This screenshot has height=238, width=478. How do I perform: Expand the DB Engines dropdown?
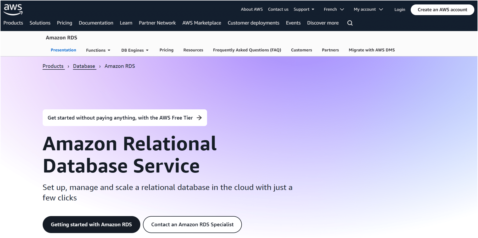pos(135,50)
